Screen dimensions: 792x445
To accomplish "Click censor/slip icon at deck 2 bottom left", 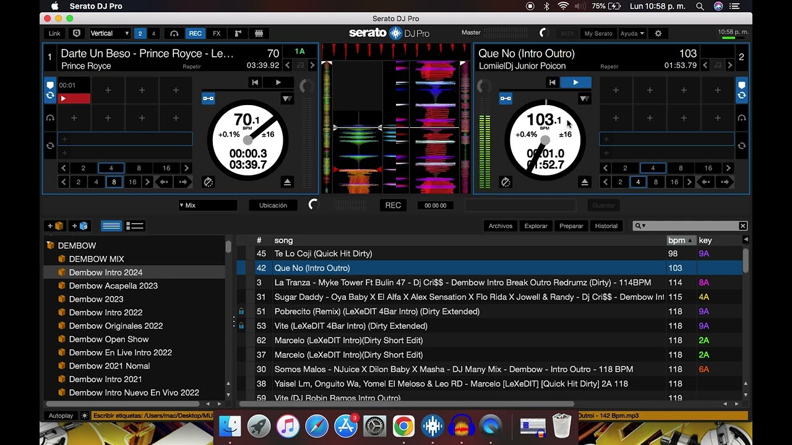I will [506, 182].
